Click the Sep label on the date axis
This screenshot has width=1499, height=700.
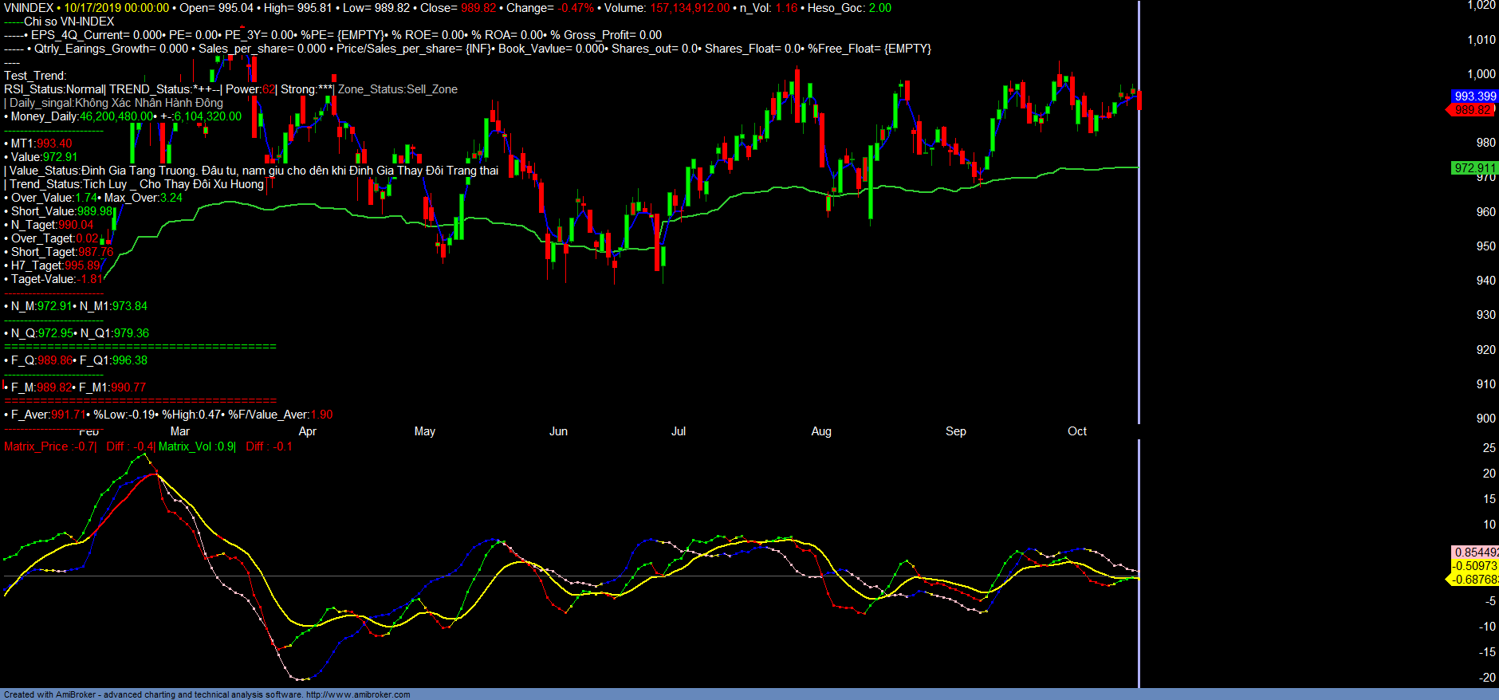click(x=955, y=431)
